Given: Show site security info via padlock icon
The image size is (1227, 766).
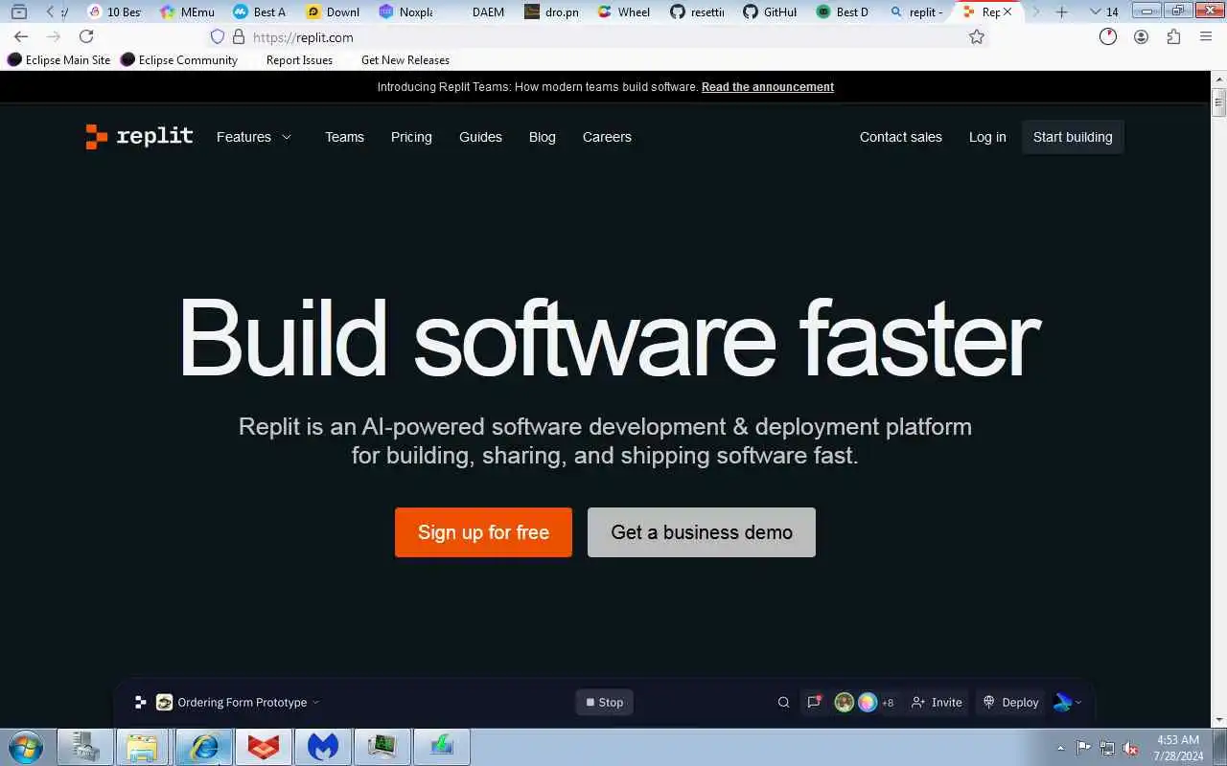Looking at the screenshot, I should (239, 36).
